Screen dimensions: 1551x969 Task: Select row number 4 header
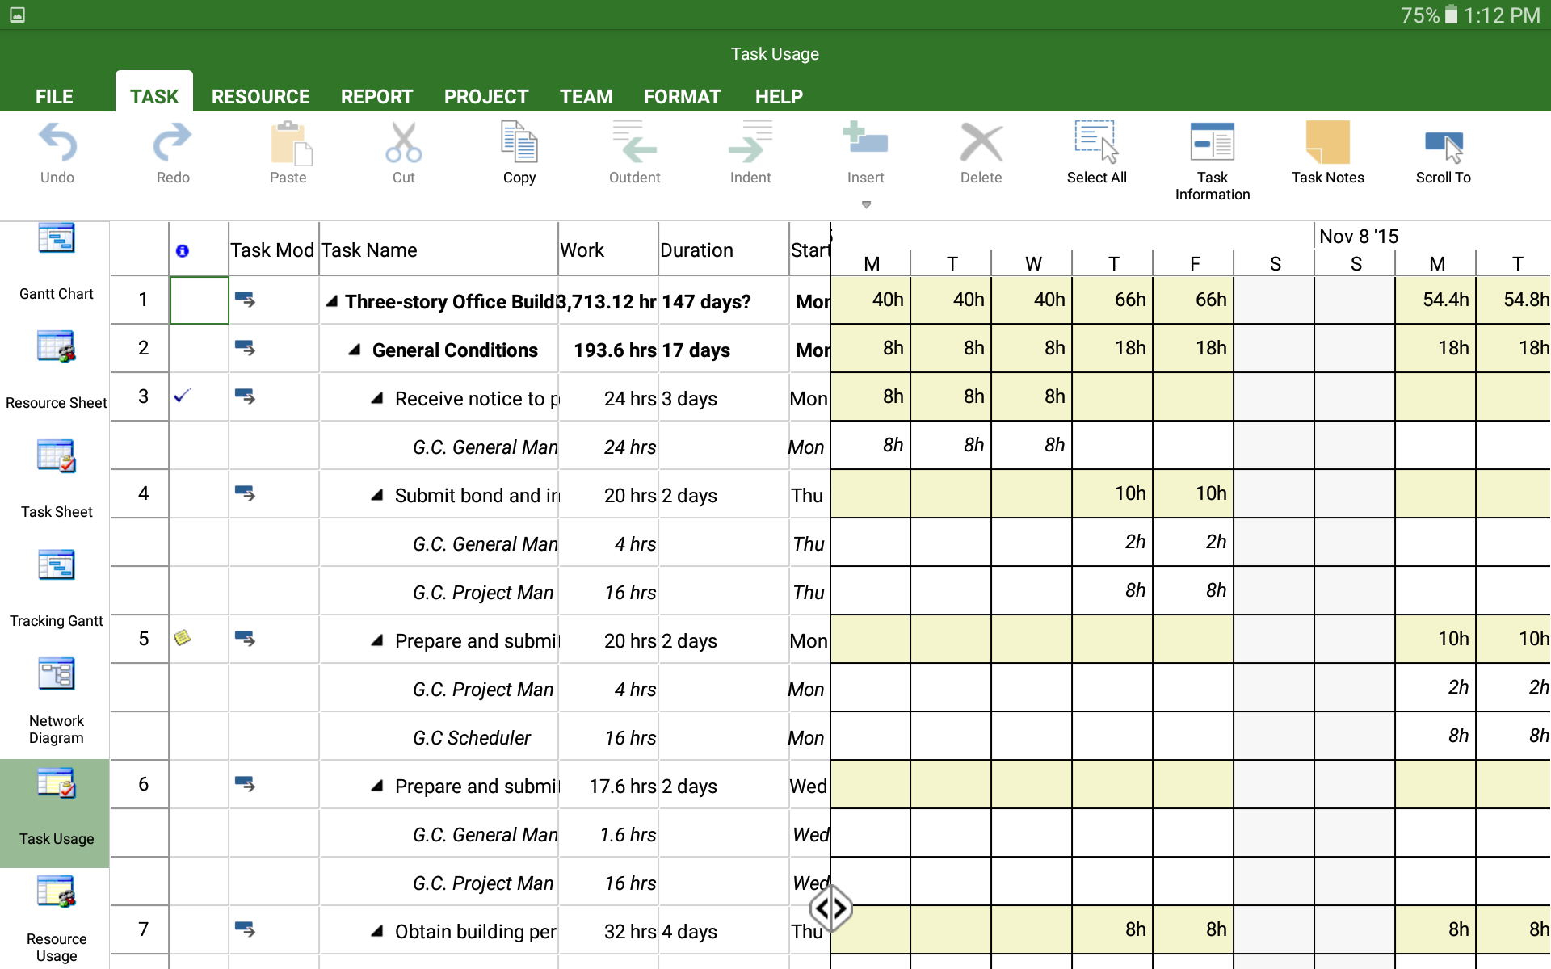coord(140,493)
